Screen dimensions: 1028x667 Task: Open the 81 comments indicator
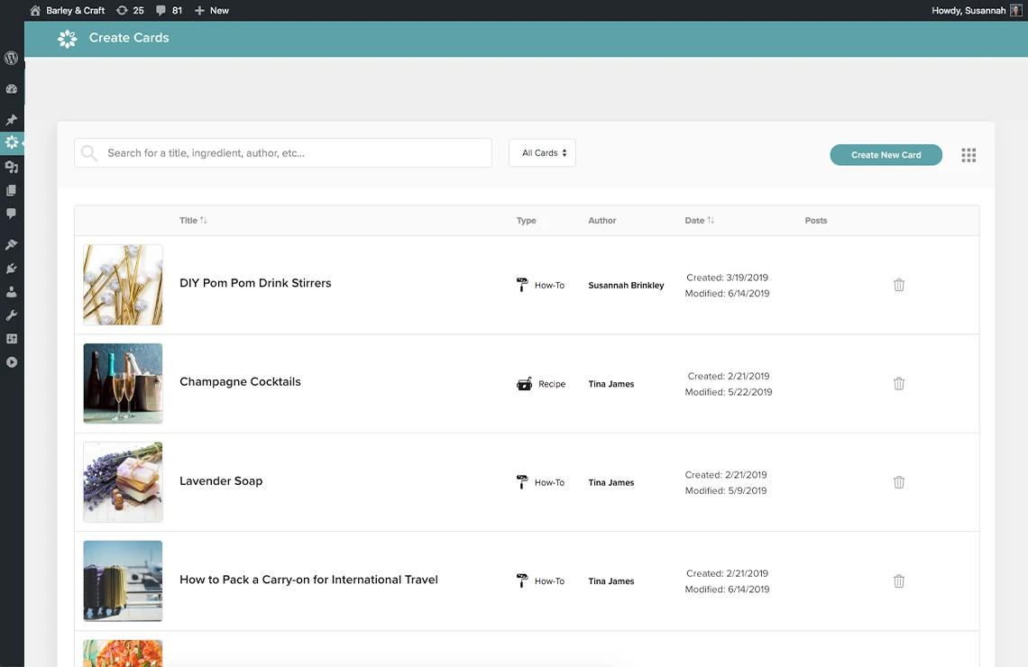tap(170, 11)
